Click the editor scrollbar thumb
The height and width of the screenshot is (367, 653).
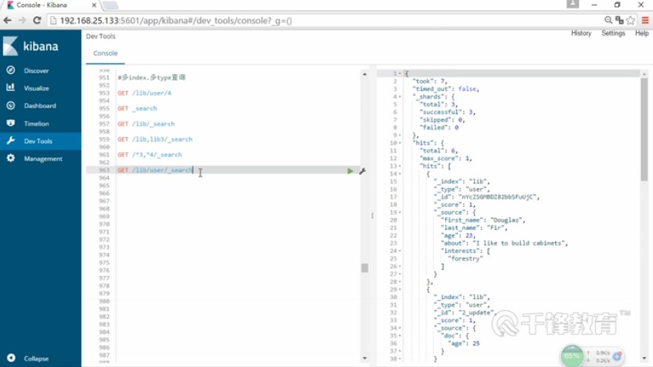tap(365, 268)
